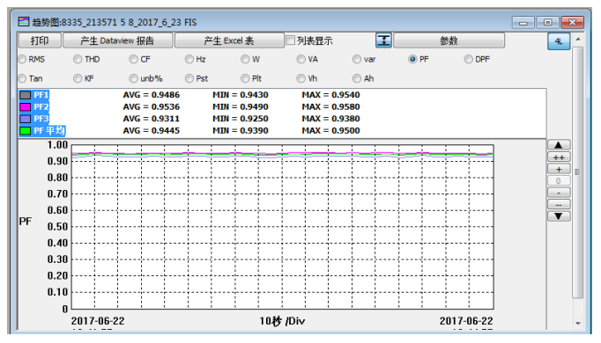Viewport: 601px width, 343px height.
Task: Select the Vh radio button
Action: click(x=300, y=78)
